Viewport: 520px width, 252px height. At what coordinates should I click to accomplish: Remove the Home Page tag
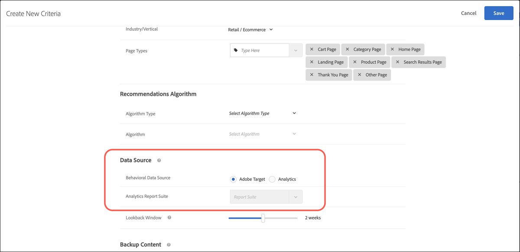pos(392,49)
